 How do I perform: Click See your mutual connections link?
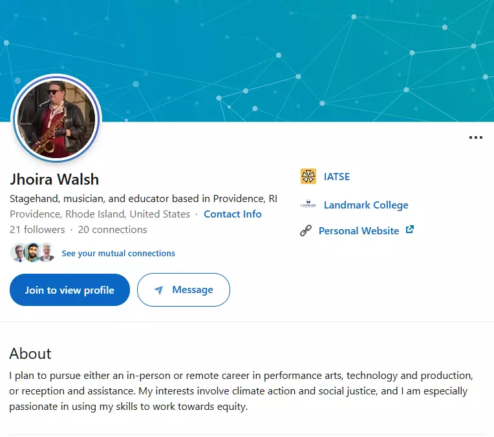click(x=118, y=254)
